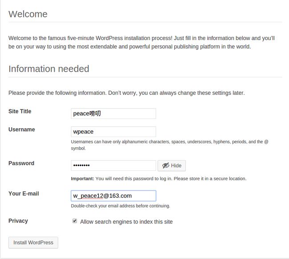This screenshot has width=289, height=259.
Task: Click the Site Title label
Action: coord(20,111)
